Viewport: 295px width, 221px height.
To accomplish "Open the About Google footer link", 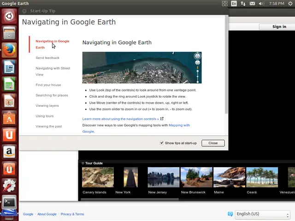I will click(47, 214).
